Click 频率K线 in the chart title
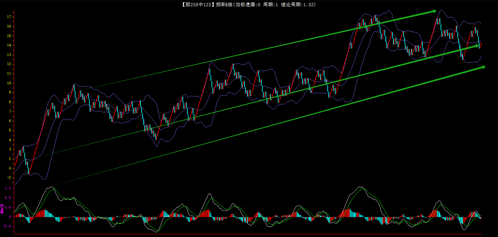The width and height of the screenshot is (498, 237). tap(224, 4)
